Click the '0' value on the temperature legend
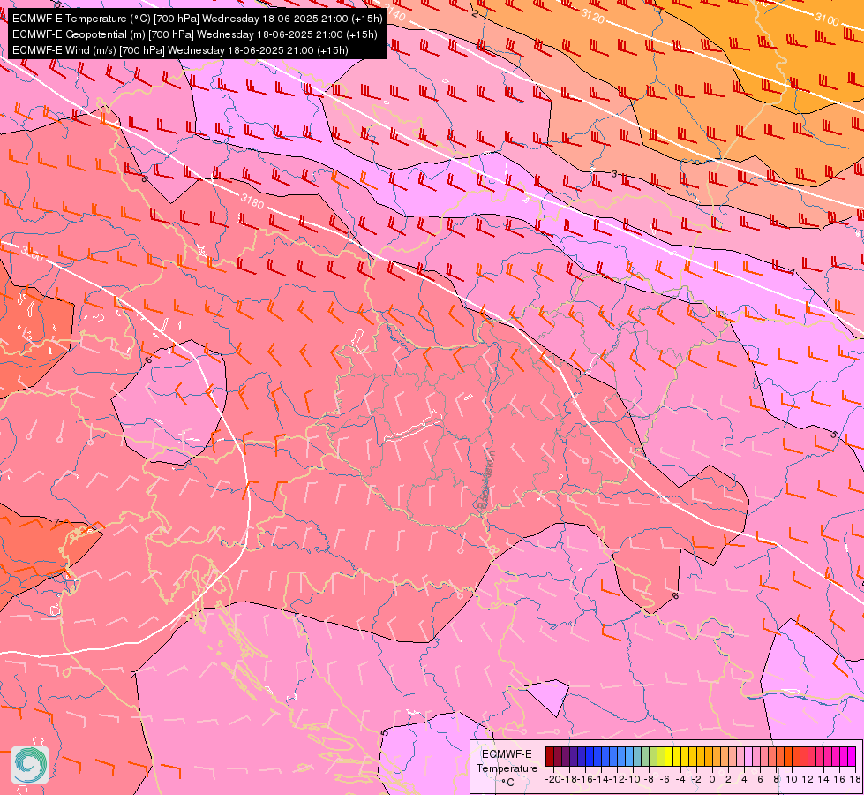Viewport: 864px width, 795px height. [x=712, y=779]
